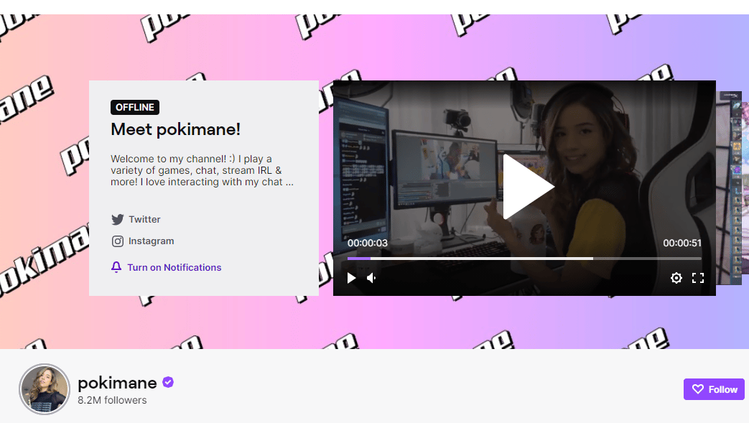The image size is (749, 423).
Task: Click the notification bell icon
Action: tap(116, 267)
